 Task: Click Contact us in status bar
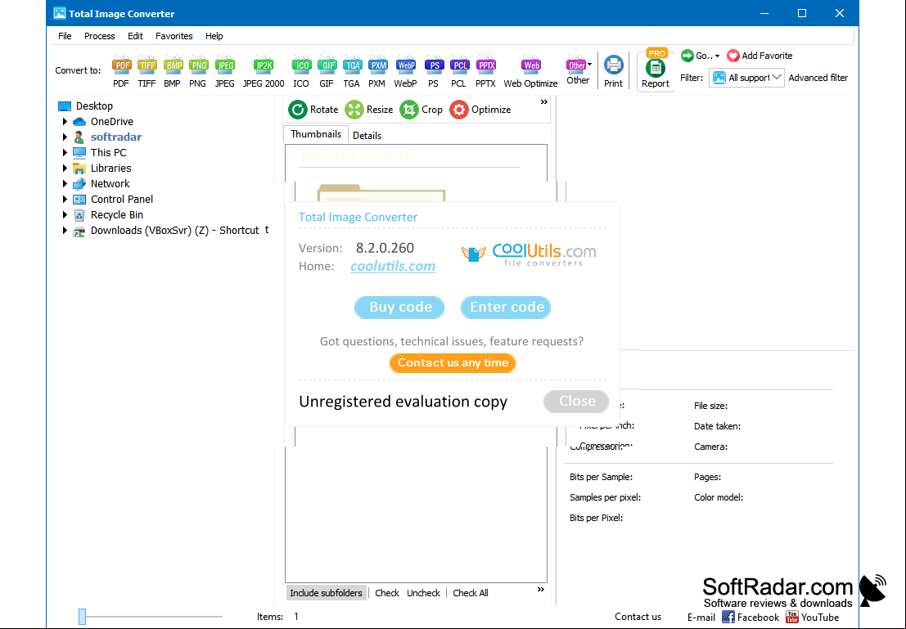638,616
